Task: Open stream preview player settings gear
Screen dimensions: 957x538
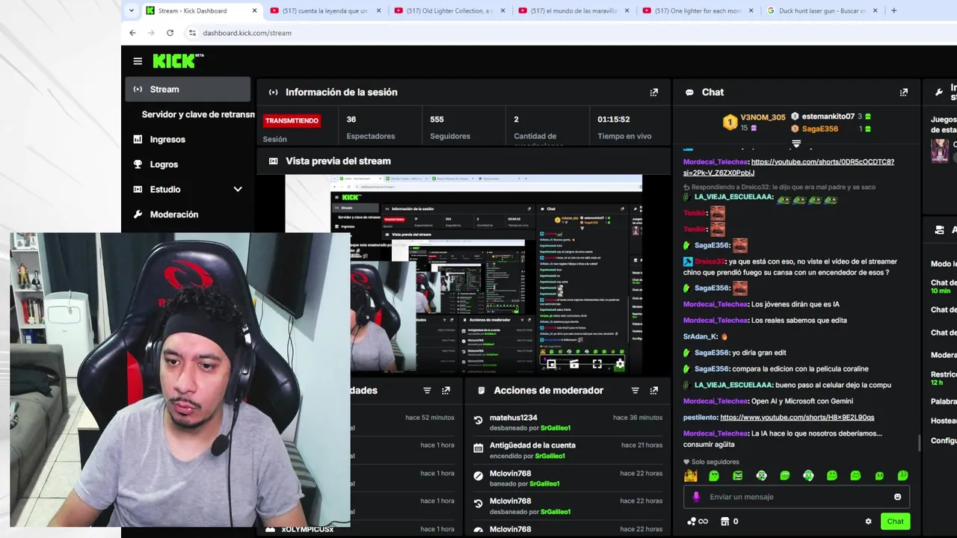Action: pos(619,364)
